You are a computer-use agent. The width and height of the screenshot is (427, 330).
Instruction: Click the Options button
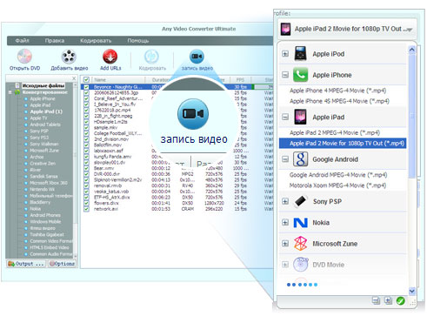click(63, 264)
